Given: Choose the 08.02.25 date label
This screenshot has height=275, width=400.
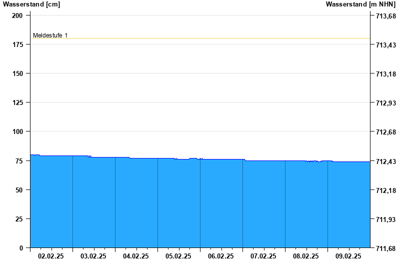Looking at the screenshot, I should [306, 256].
